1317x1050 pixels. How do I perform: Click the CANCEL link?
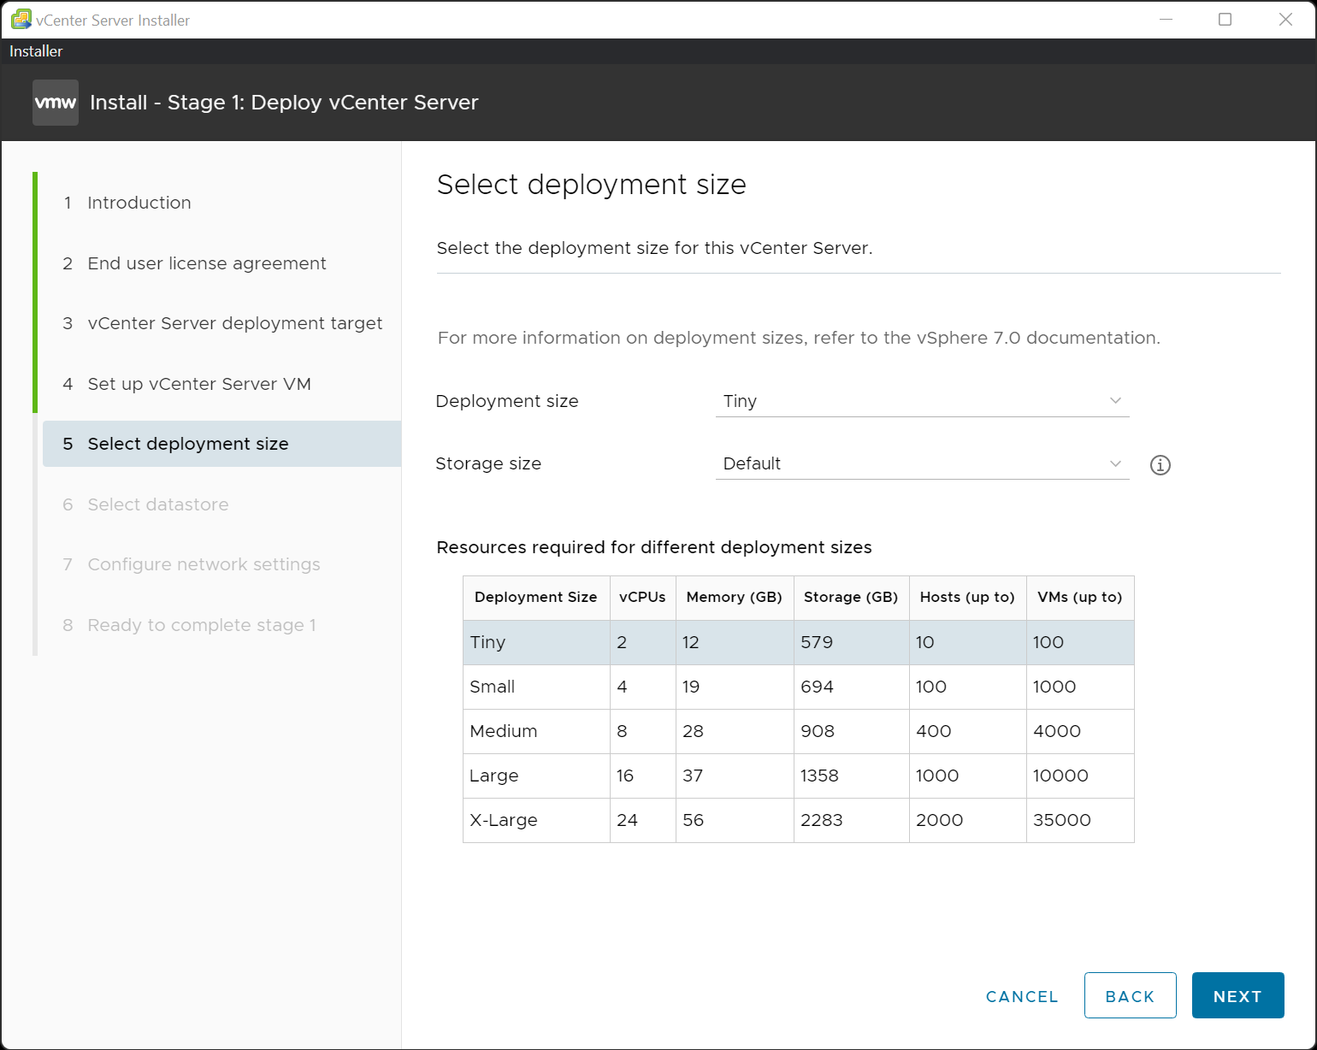click(x=1021, y=995)
